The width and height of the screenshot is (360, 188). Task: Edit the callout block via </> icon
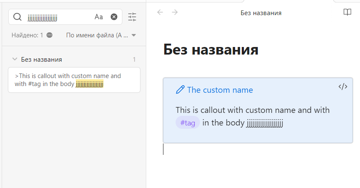pyautogui.click(x=343, y=87)
